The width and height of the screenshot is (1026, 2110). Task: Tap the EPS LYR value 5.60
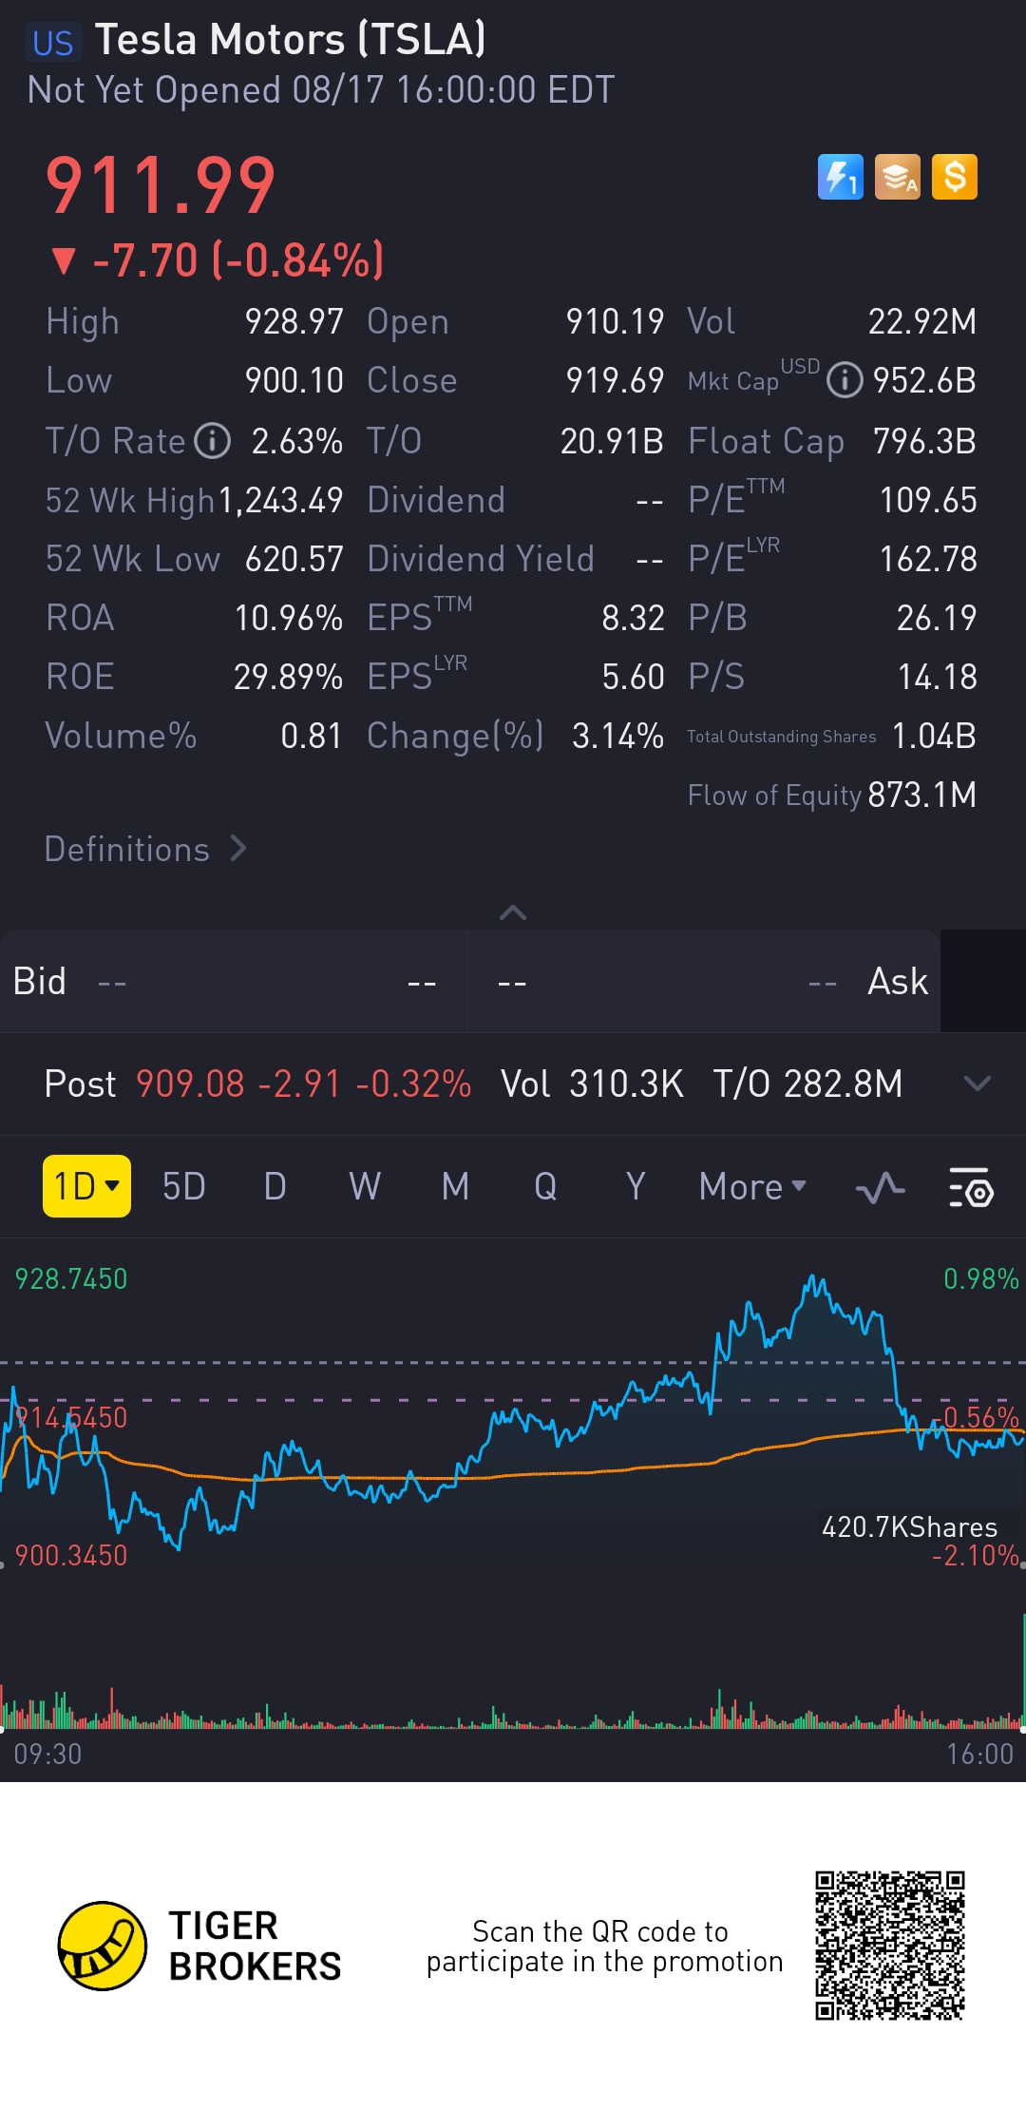coord(633,678)
